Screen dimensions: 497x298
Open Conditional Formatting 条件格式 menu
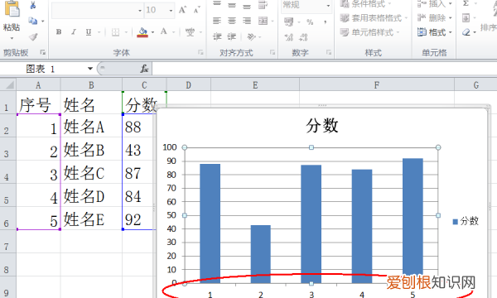[x=366, y=4]
